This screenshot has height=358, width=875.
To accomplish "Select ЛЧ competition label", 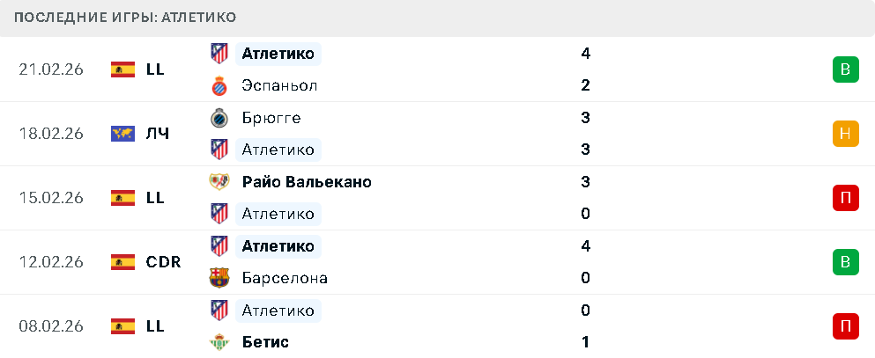I will 158,134.
